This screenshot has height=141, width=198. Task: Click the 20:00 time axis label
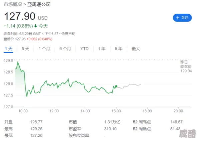(178, 111)
